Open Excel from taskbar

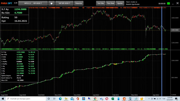click(112, 99)
